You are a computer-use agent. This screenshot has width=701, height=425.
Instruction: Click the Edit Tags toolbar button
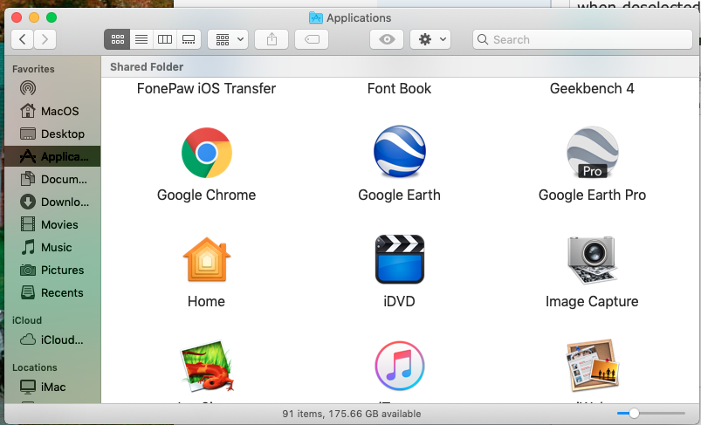[312, 39]
